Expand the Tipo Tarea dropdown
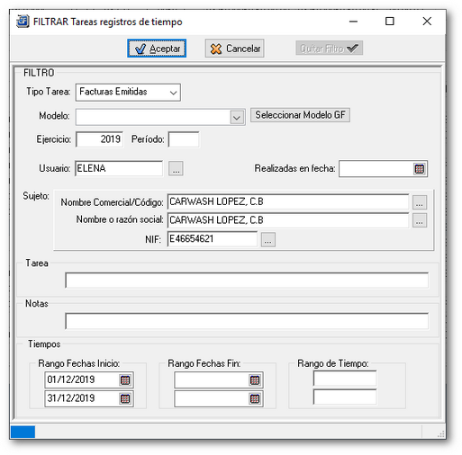Image resolution: width=462 pixels, height=455 pixels. coord(173,93)
